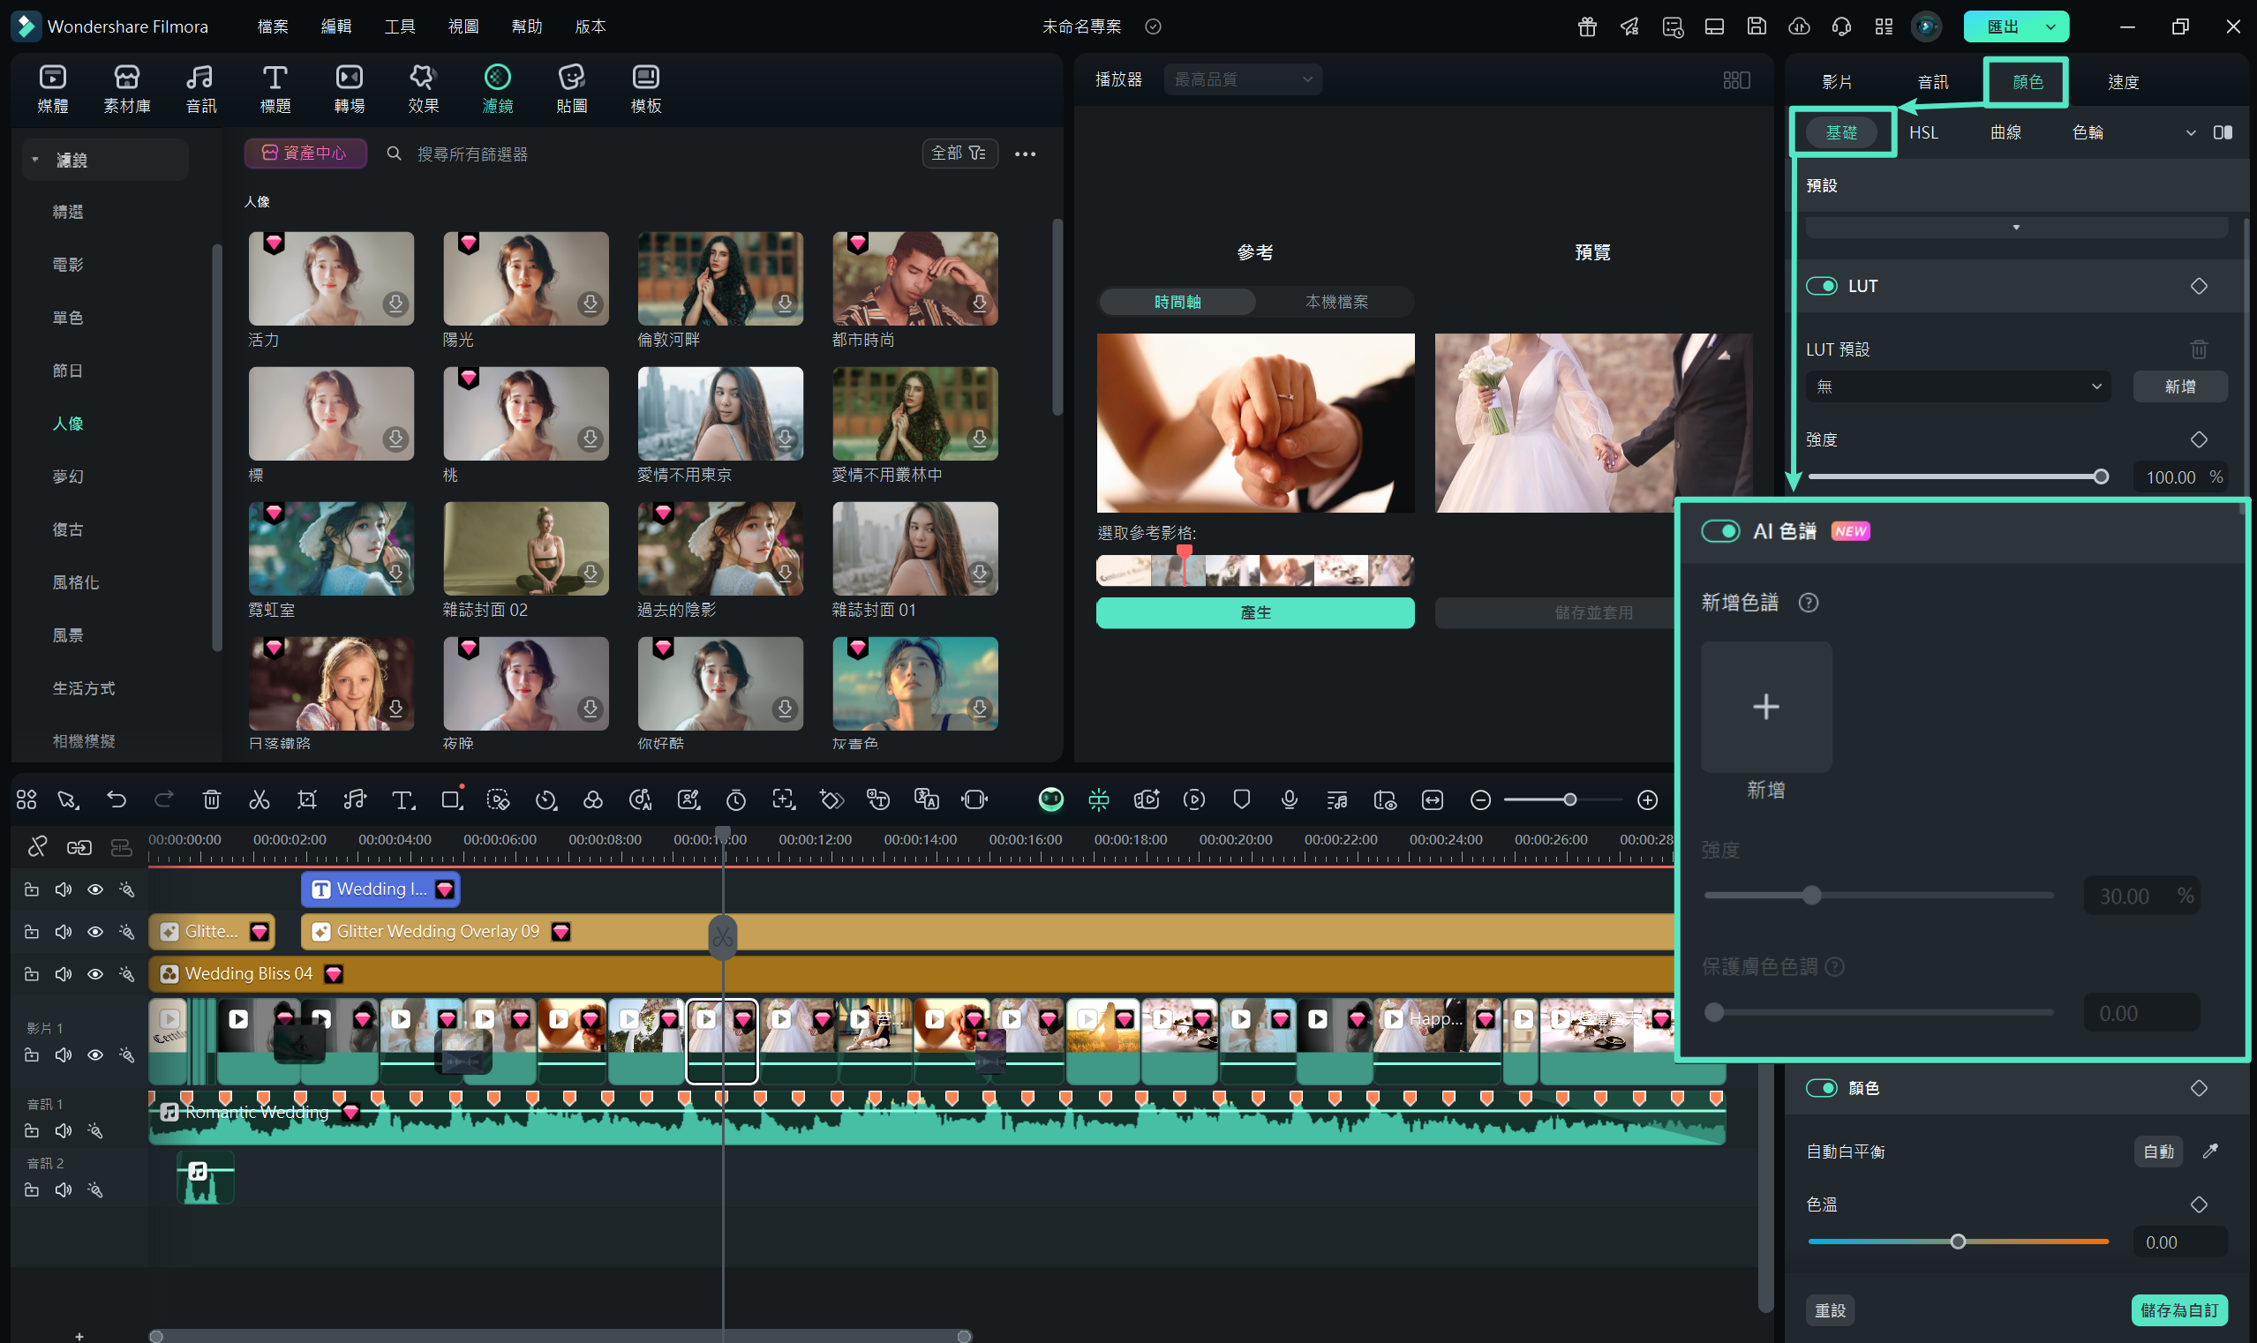This screenshot has height=1343, width=2257.
Task: Adjust the 色溫 temperature slider
Action: (1958, 1242)
